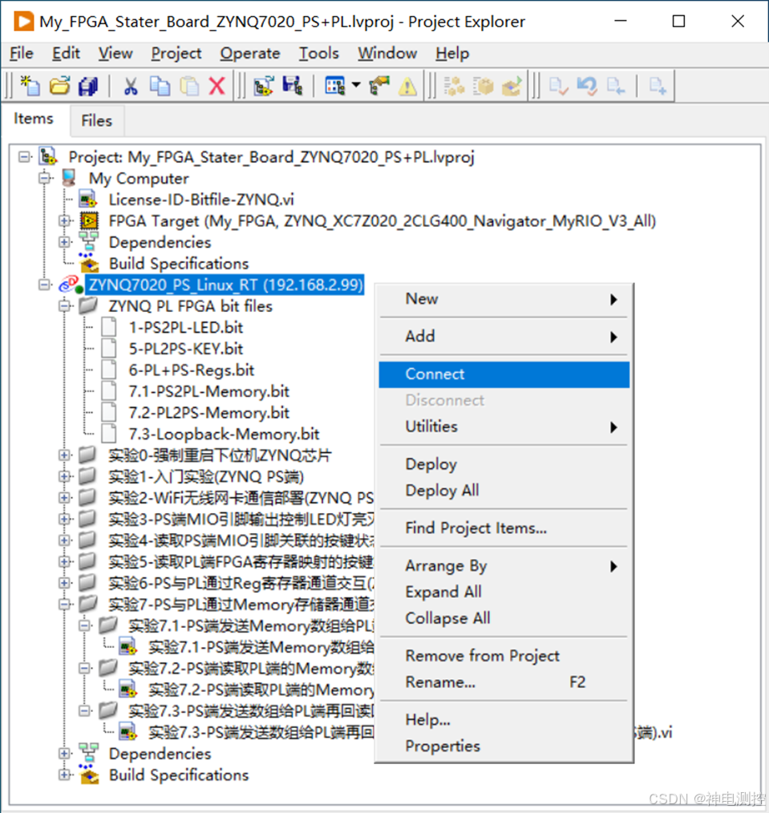Click the bottom Build Specifications icon
This screenshot has width=769, height=813.
click(x=89, y=775)
